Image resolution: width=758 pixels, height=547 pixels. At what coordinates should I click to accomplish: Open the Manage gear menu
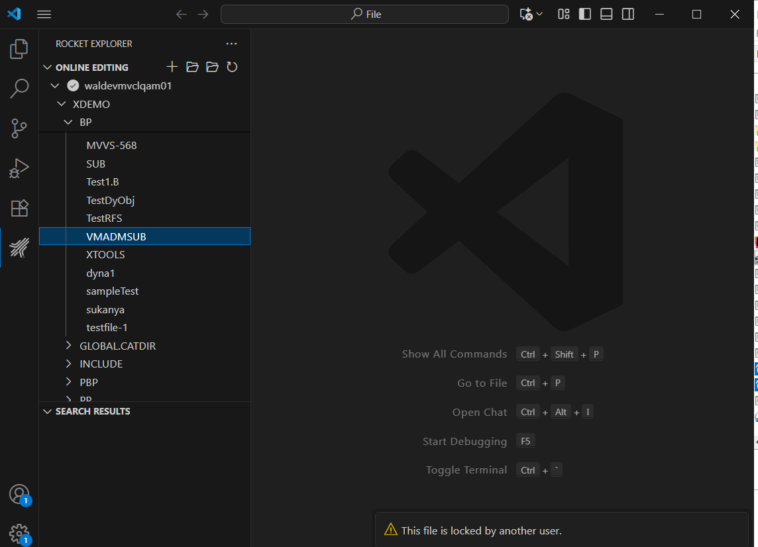click(19, 533)
